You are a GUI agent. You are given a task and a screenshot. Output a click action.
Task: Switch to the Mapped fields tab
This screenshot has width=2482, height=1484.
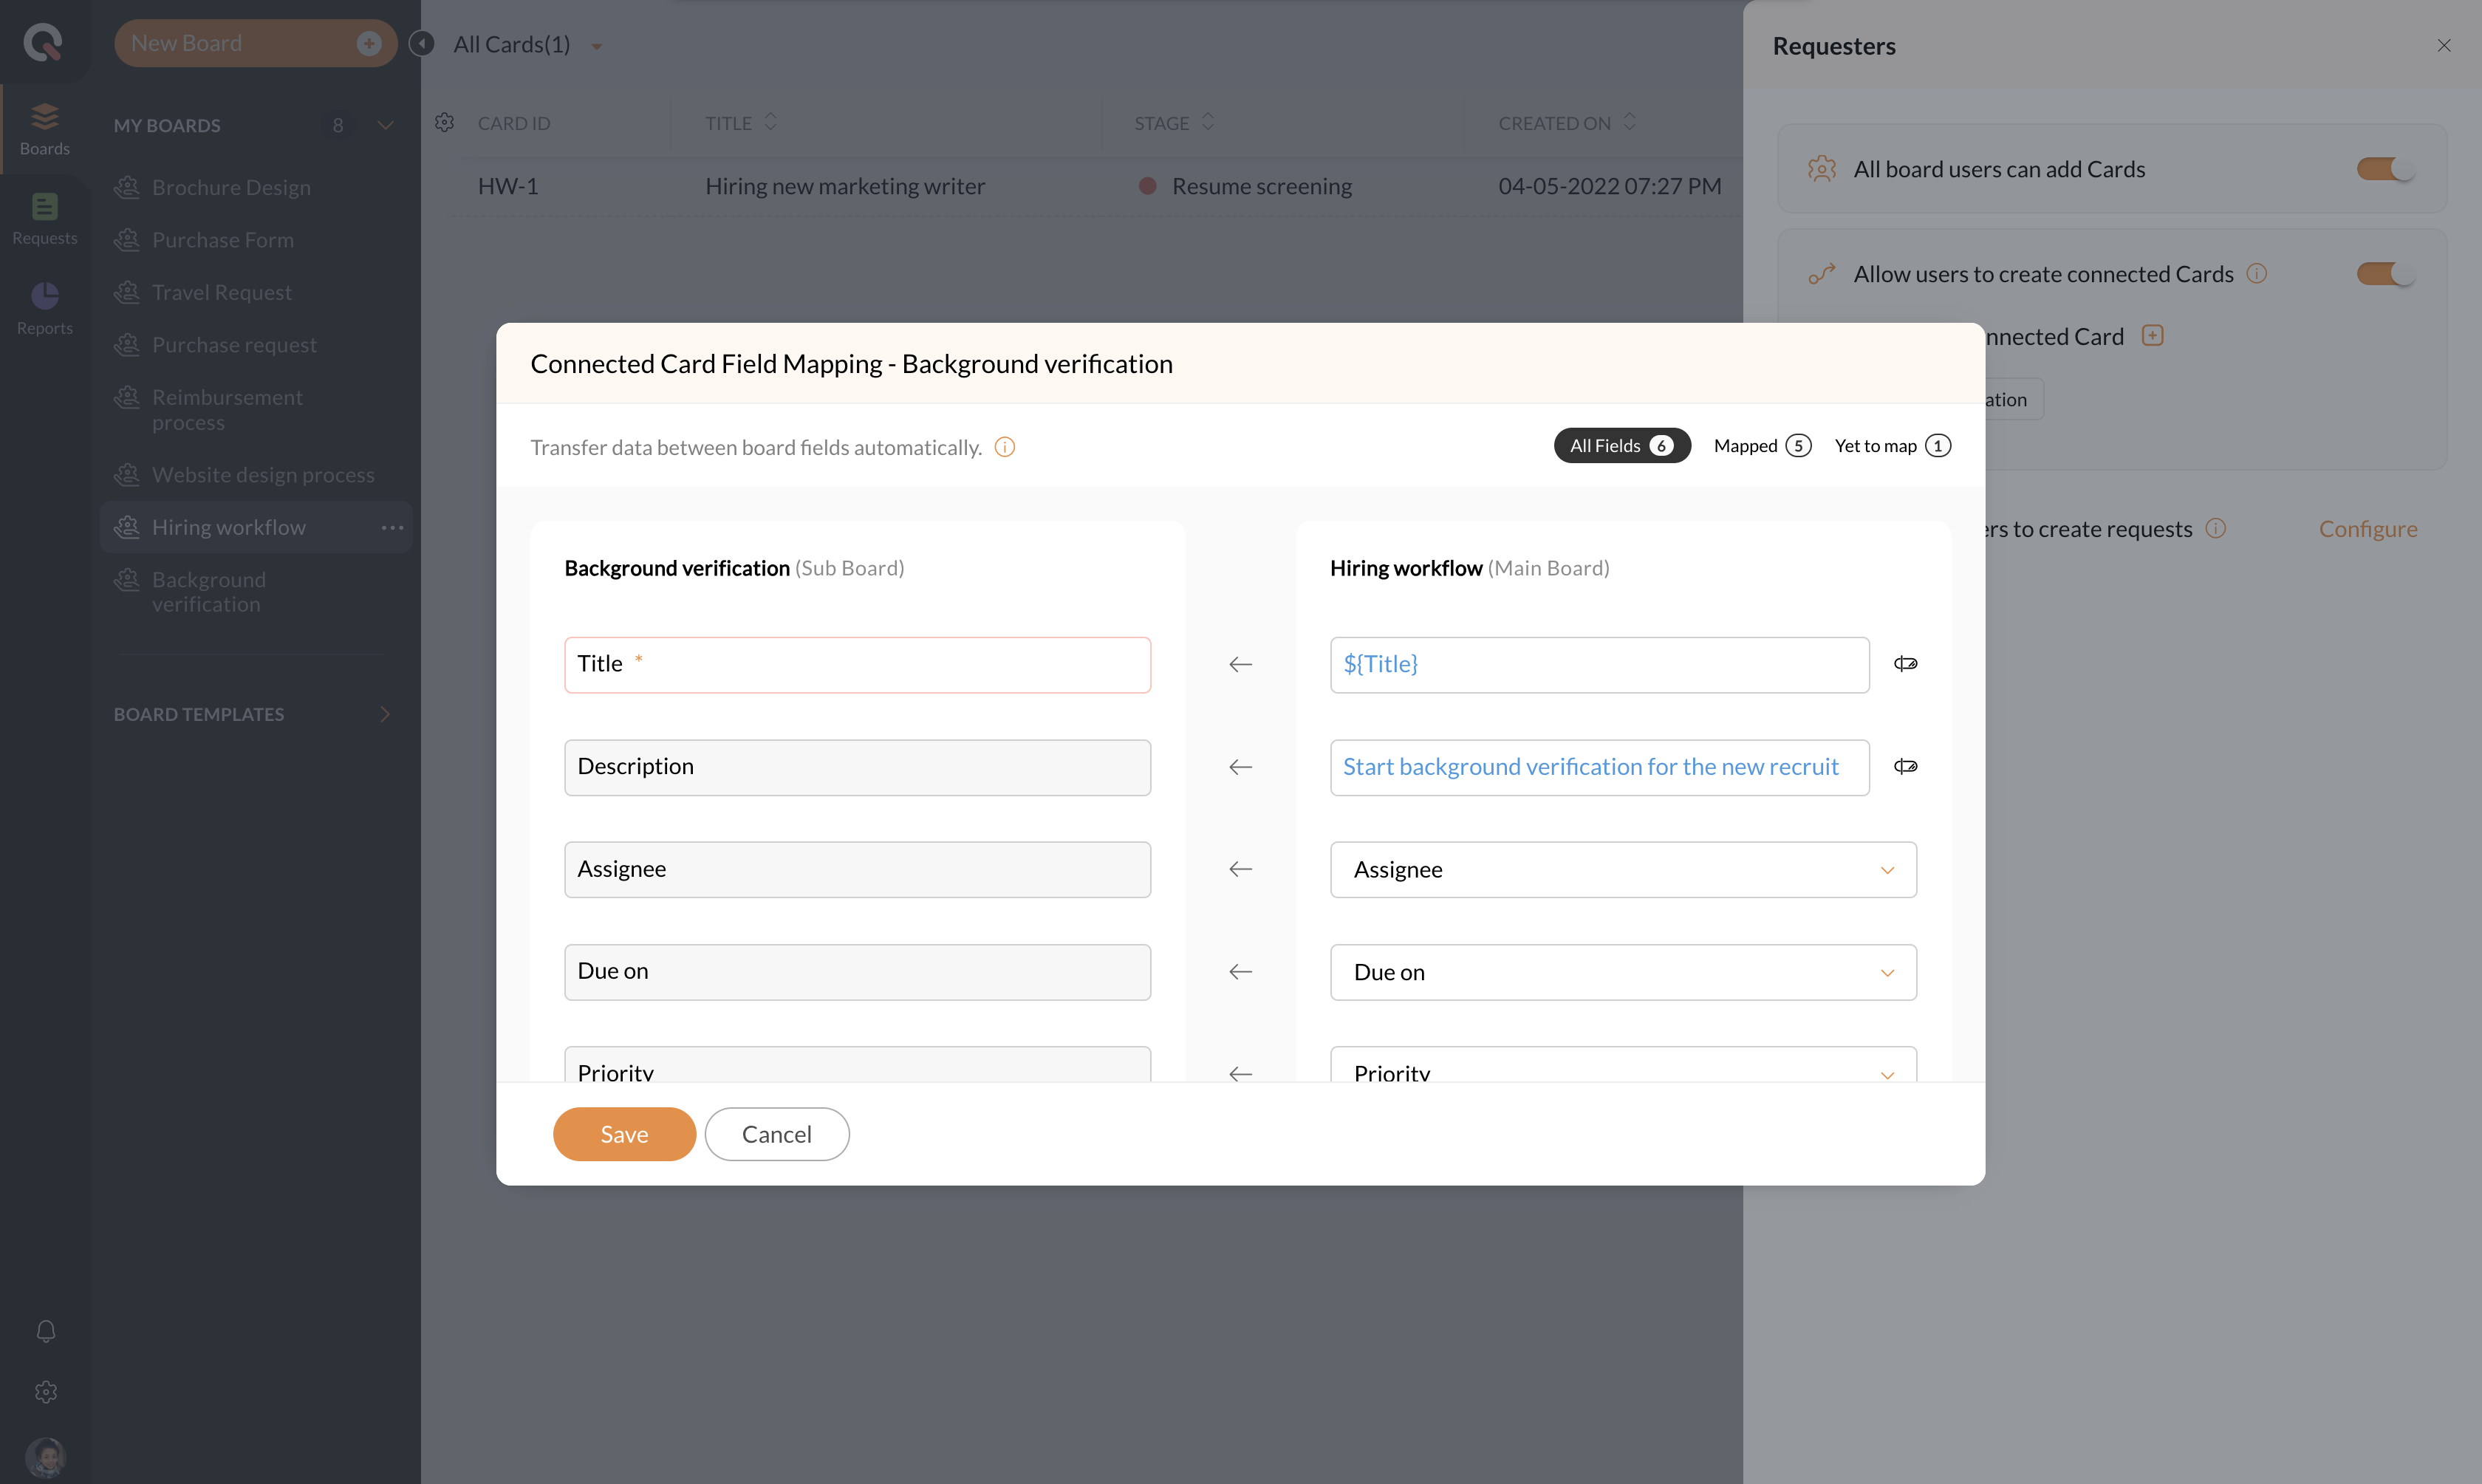click(1761, 446)
